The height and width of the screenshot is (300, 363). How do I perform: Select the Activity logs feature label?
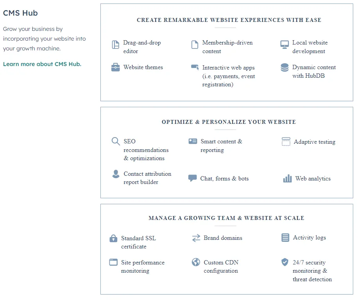[309, 238]
